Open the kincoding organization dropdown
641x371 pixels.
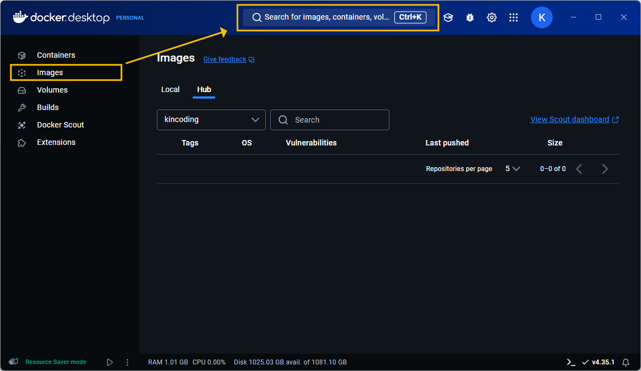211,120
